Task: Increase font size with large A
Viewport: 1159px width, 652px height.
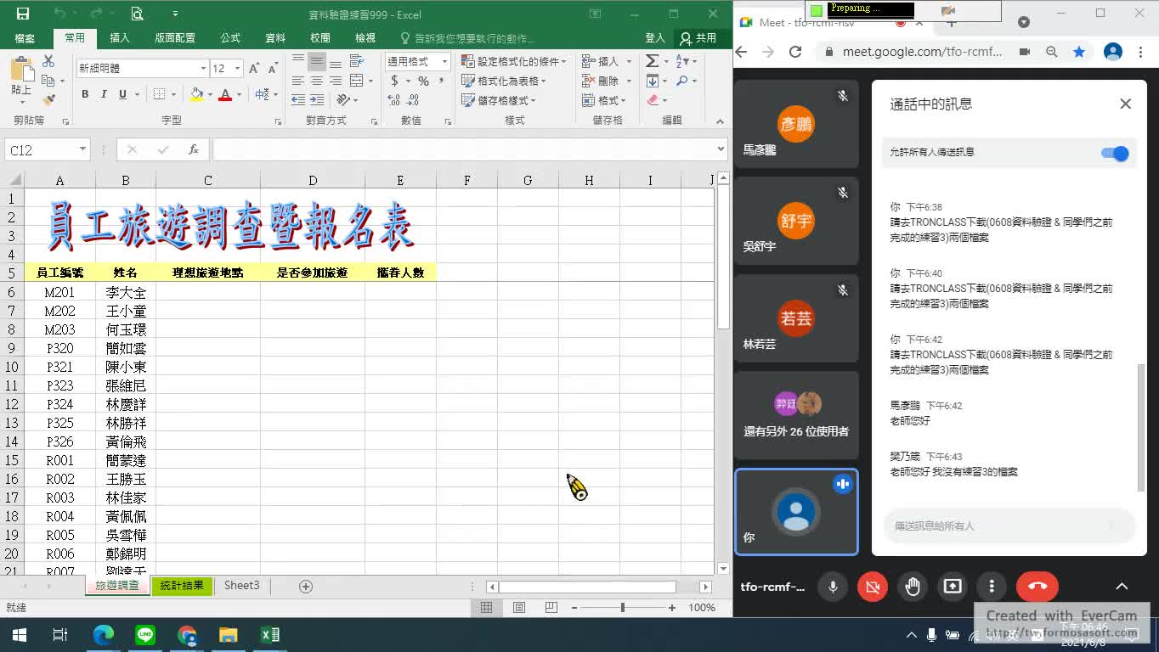Action: coord(254,68)
